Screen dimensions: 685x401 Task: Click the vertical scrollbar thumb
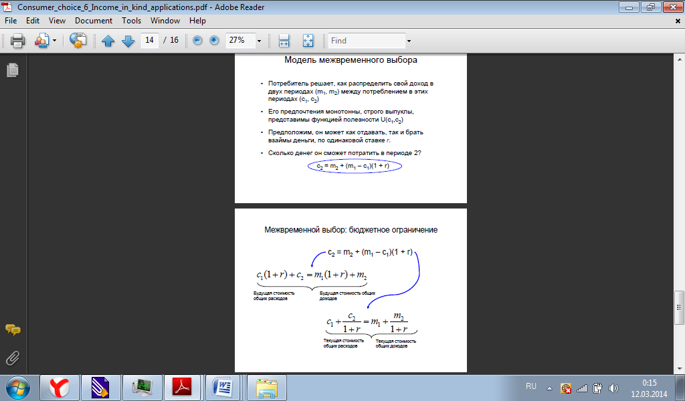tap(679, 307)
